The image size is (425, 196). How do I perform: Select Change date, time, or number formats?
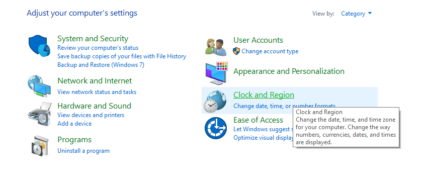pyautogui.click(x=284, y=106)
